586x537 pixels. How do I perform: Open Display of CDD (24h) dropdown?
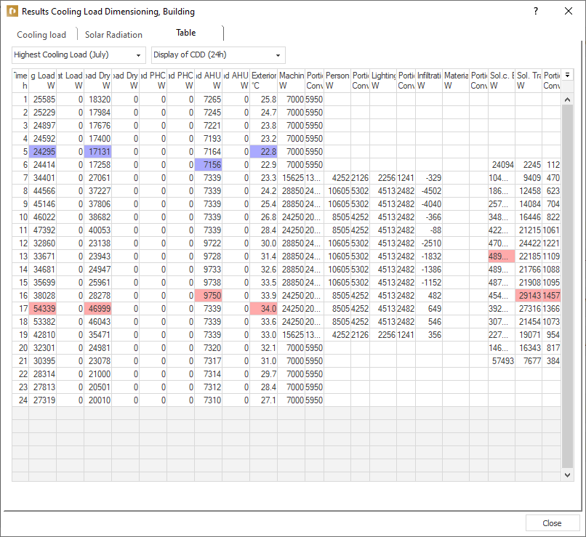(218, 55)
